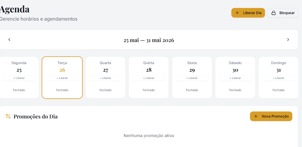Click + Liberar under Terça 26
The image size is (302, 147).
point(62,78)
